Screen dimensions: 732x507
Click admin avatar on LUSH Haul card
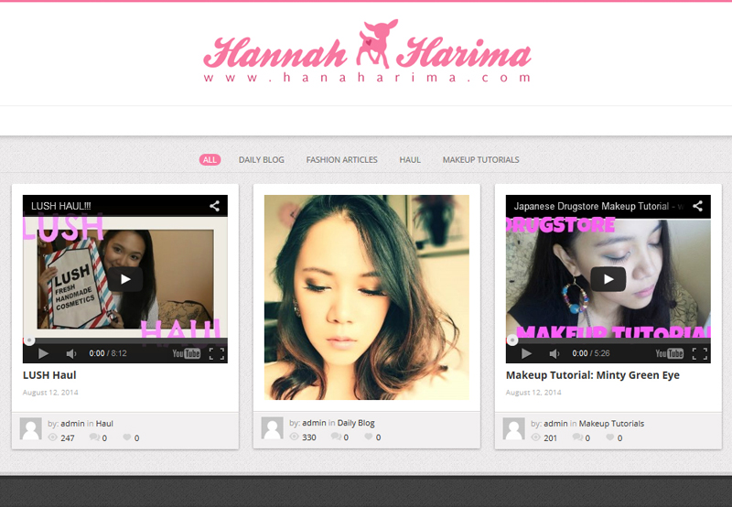[x=31, y=428]
